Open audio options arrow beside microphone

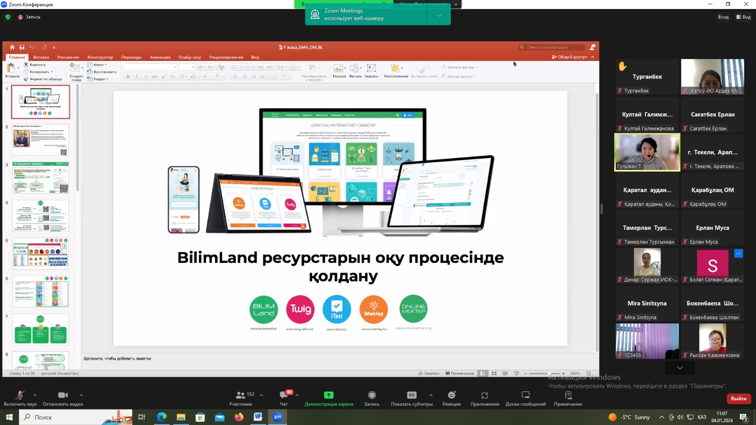pyautogui.click(x=34, y=395)
